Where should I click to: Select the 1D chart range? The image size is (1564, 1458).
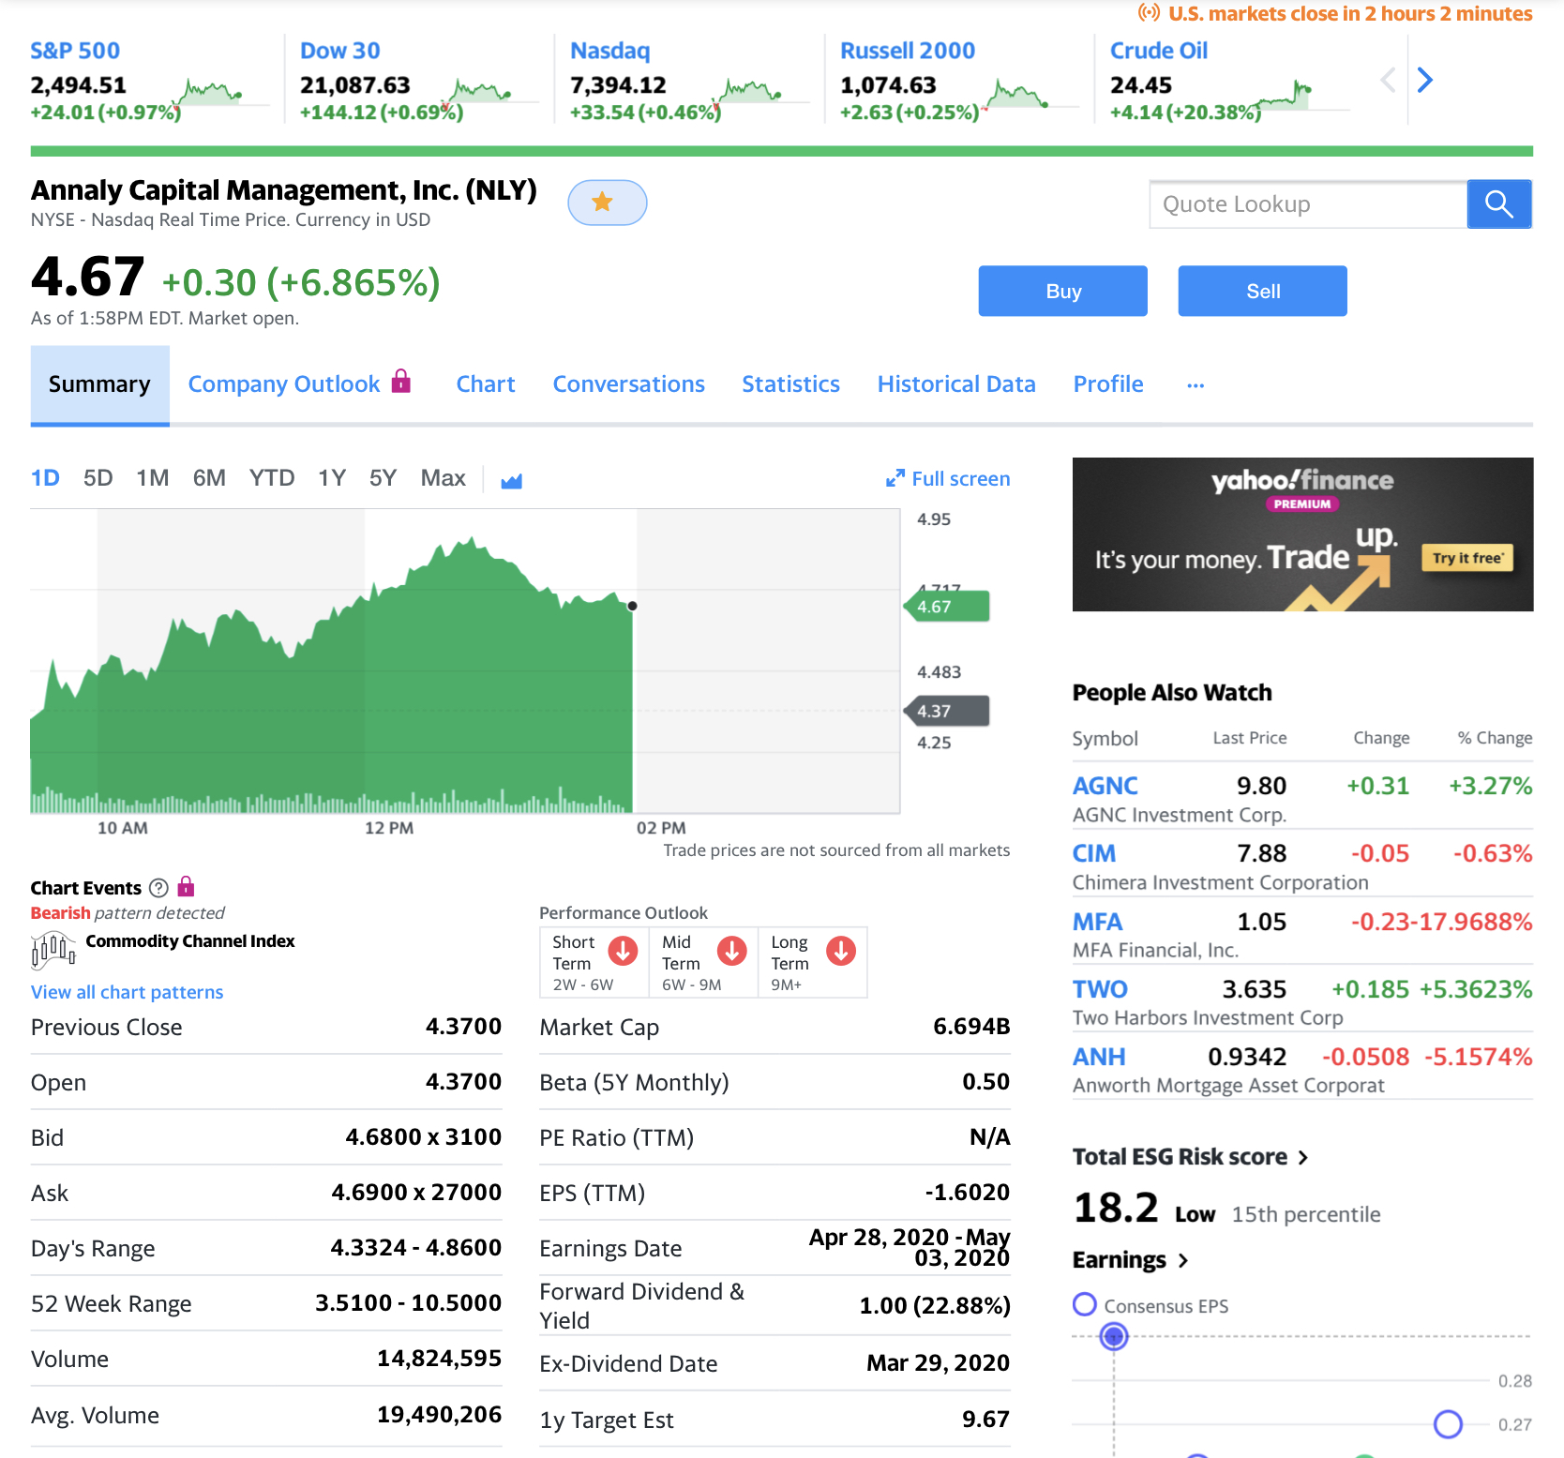click(45, 479)
